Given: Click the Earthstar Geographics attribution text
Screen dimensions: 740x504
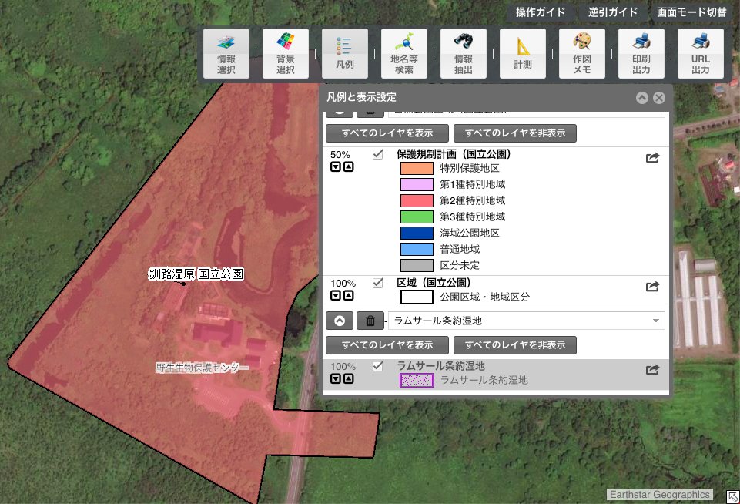Looking at the screenshot, I should pyautogui.click(x=659, y=494).
